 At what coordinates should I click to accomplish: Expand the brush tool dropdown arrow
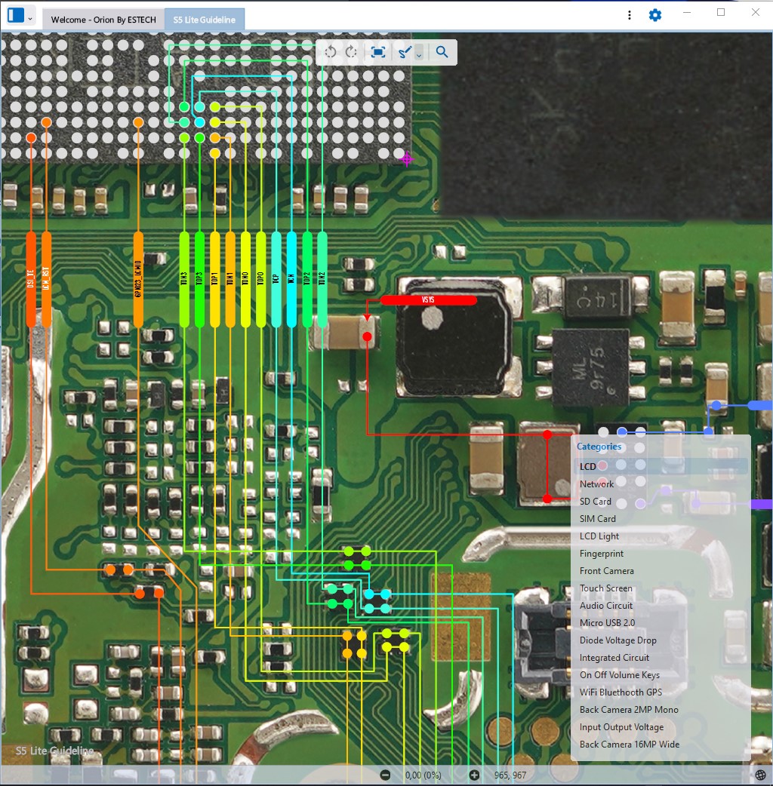tap(419, 54)
